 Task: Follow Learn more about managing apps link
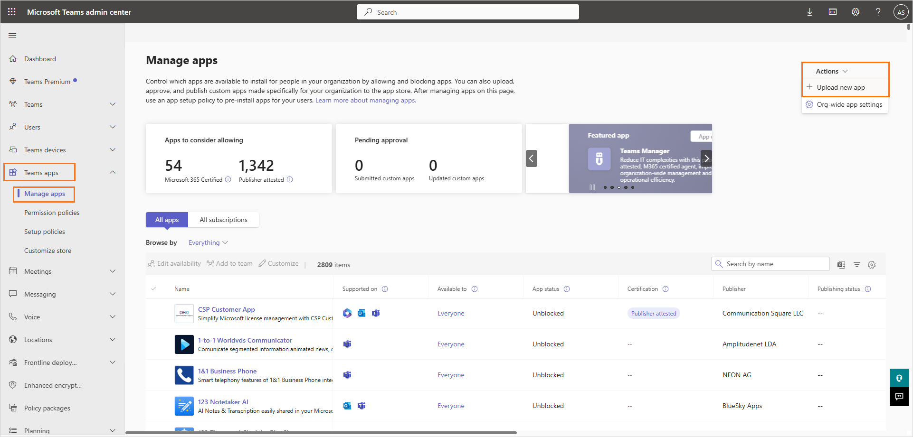pyautogui.click(x=366, y=100)
